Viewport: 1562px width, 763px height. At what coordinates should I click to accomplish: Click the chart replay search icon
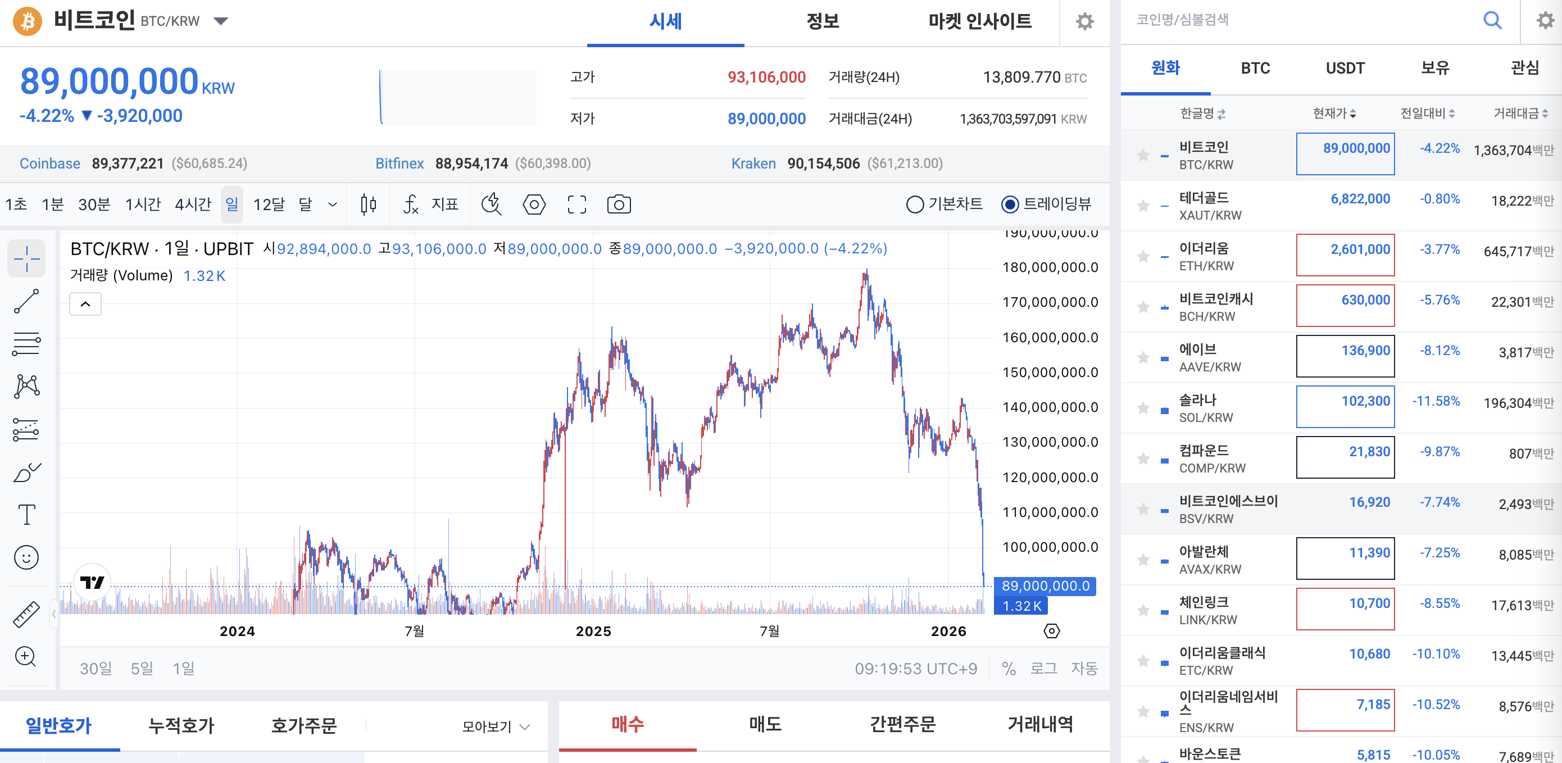(491, 205)
